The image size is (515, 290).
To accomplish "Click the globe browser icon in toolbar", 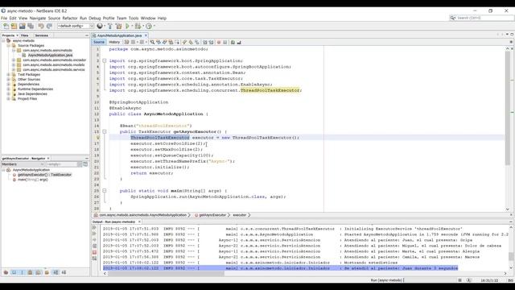I will [100, 26].
